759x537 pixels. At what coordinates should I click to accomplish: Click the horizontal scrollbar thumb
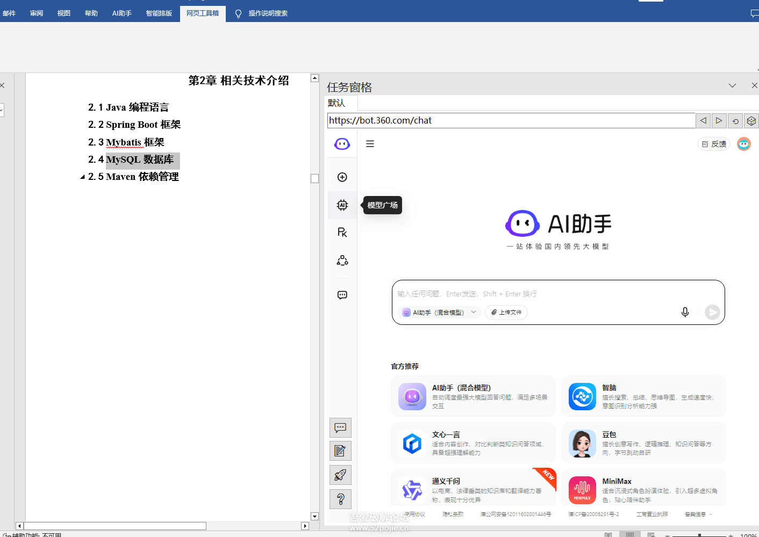tap(115, 526)
